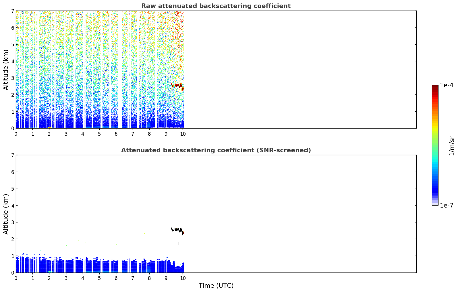Viewport: 458px width, 292px height.
Task: Click the 1e-7 colorbar label
Action: 447,206
